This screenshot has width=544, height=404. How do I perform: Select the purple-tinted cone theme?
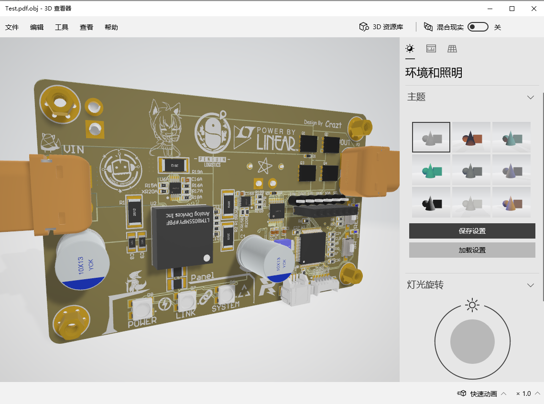pyautogui.click(x=511, y=170)
